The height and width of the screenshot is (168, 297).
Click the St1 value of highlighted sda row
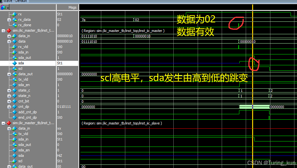click(x=60, y=63)
